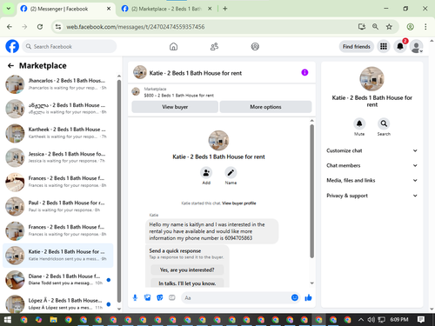Open the emoji picker in the message box

(295, 297)
